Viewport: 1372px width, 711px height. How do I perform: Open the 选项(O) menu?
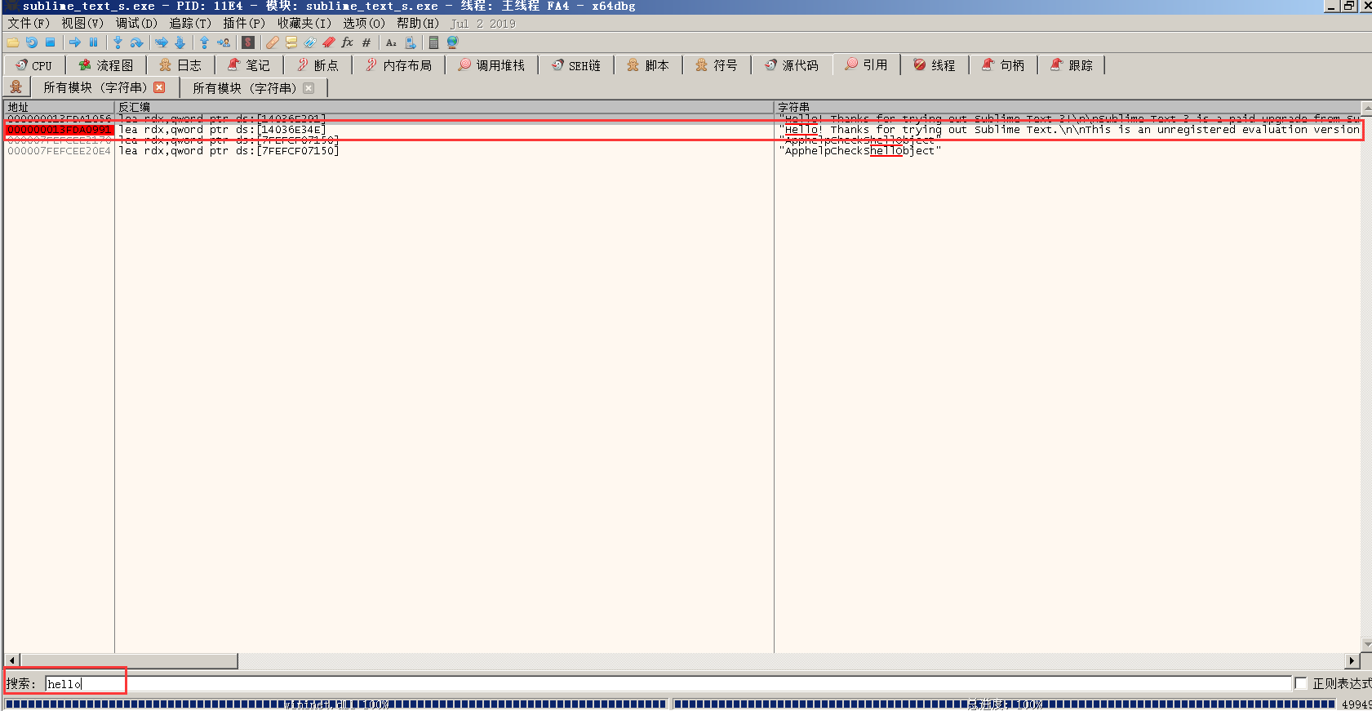[363, 24]
